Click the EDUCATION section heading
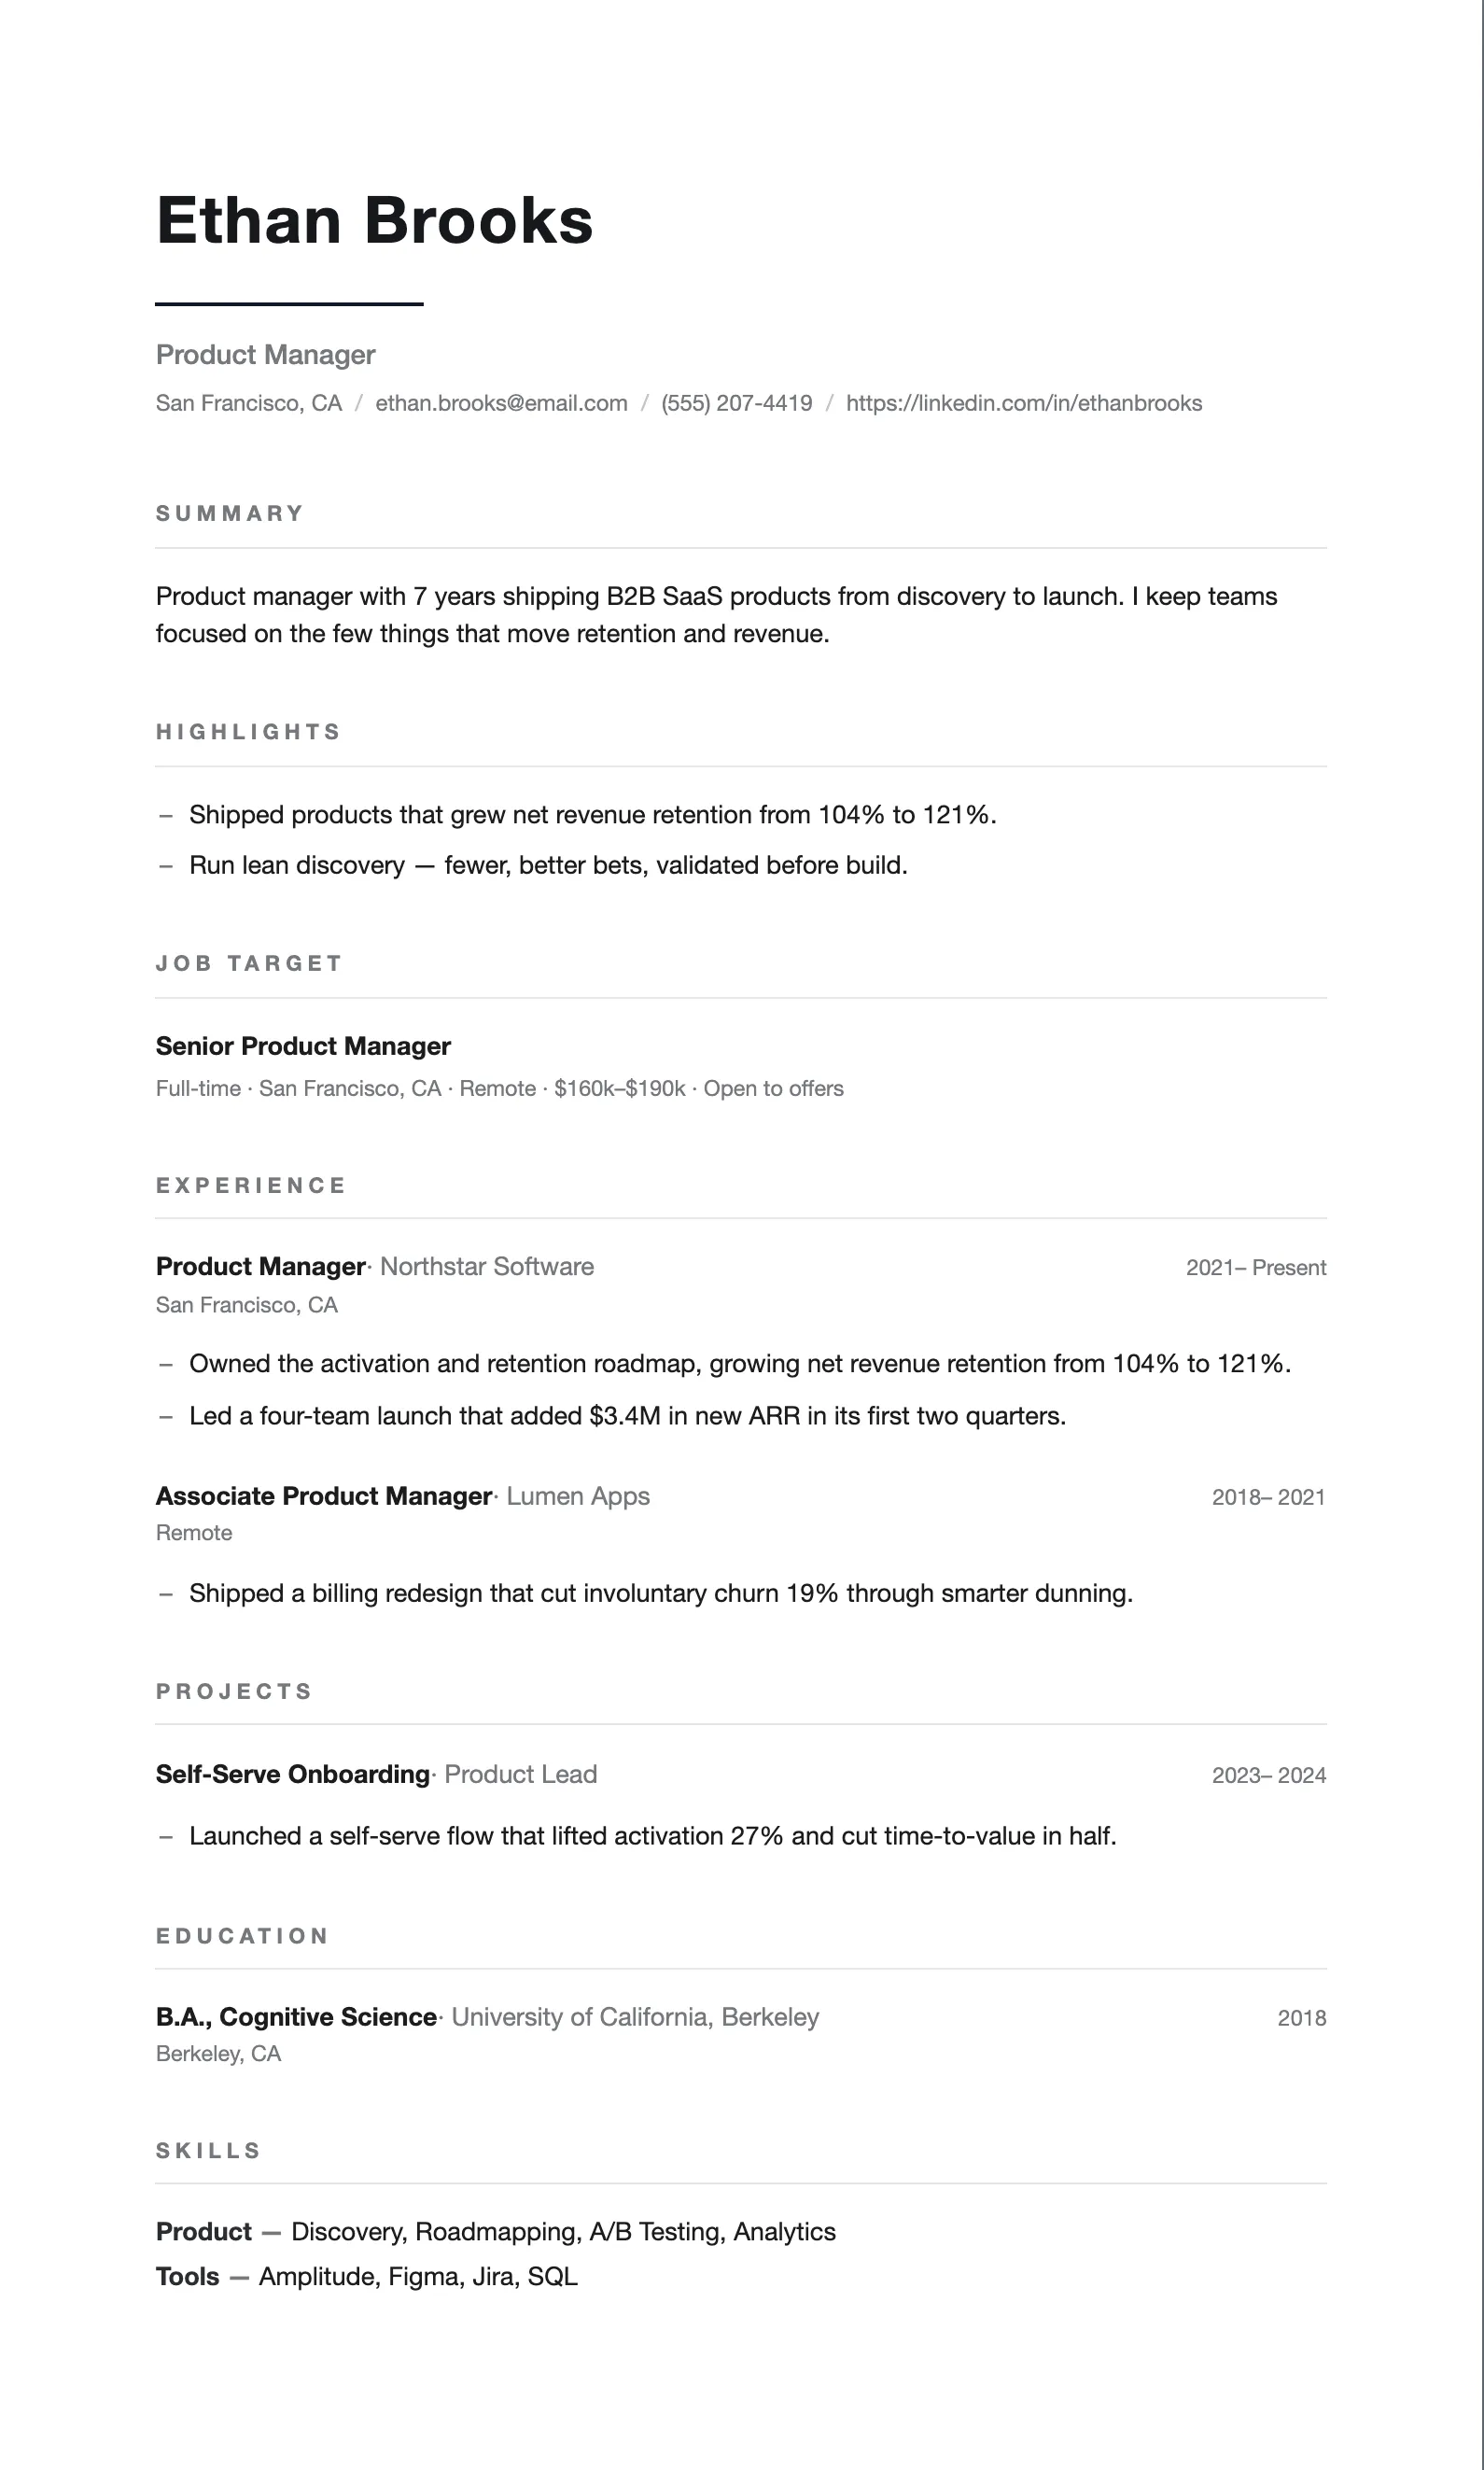The width and height of the screenshot is (1484, 2470). click(x=243, y=1936)
